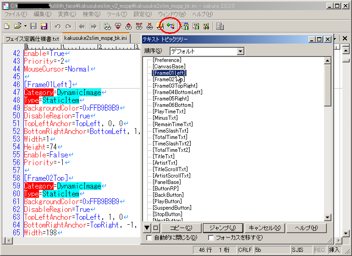
Task: Click the Save As icon
Action: coord(44,26)
